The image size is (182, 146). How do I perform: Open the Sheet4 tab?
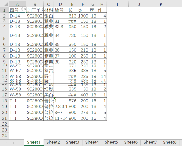pyautogui.click(x=92, y=142)
